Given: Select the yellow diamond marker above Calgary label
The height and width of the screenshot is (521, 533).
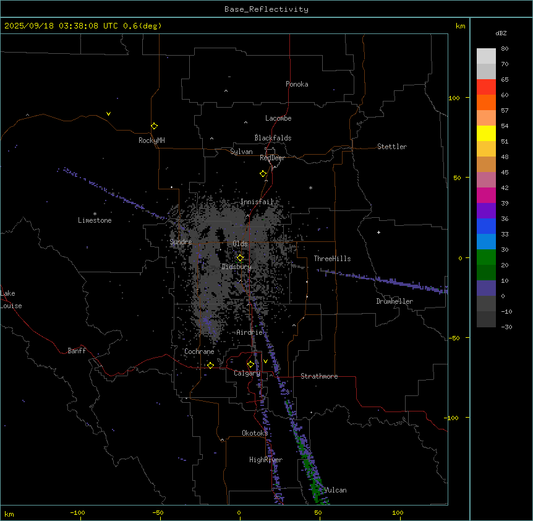Looking at the screenshot, I should coord(250,364).
